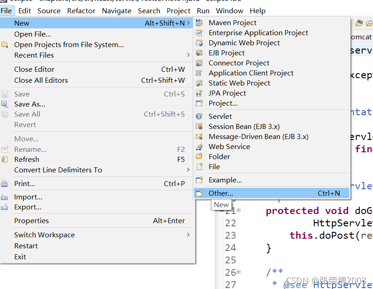
Task: Click the Message-Driven Bean icon
Action: click(x=199, y=137)
